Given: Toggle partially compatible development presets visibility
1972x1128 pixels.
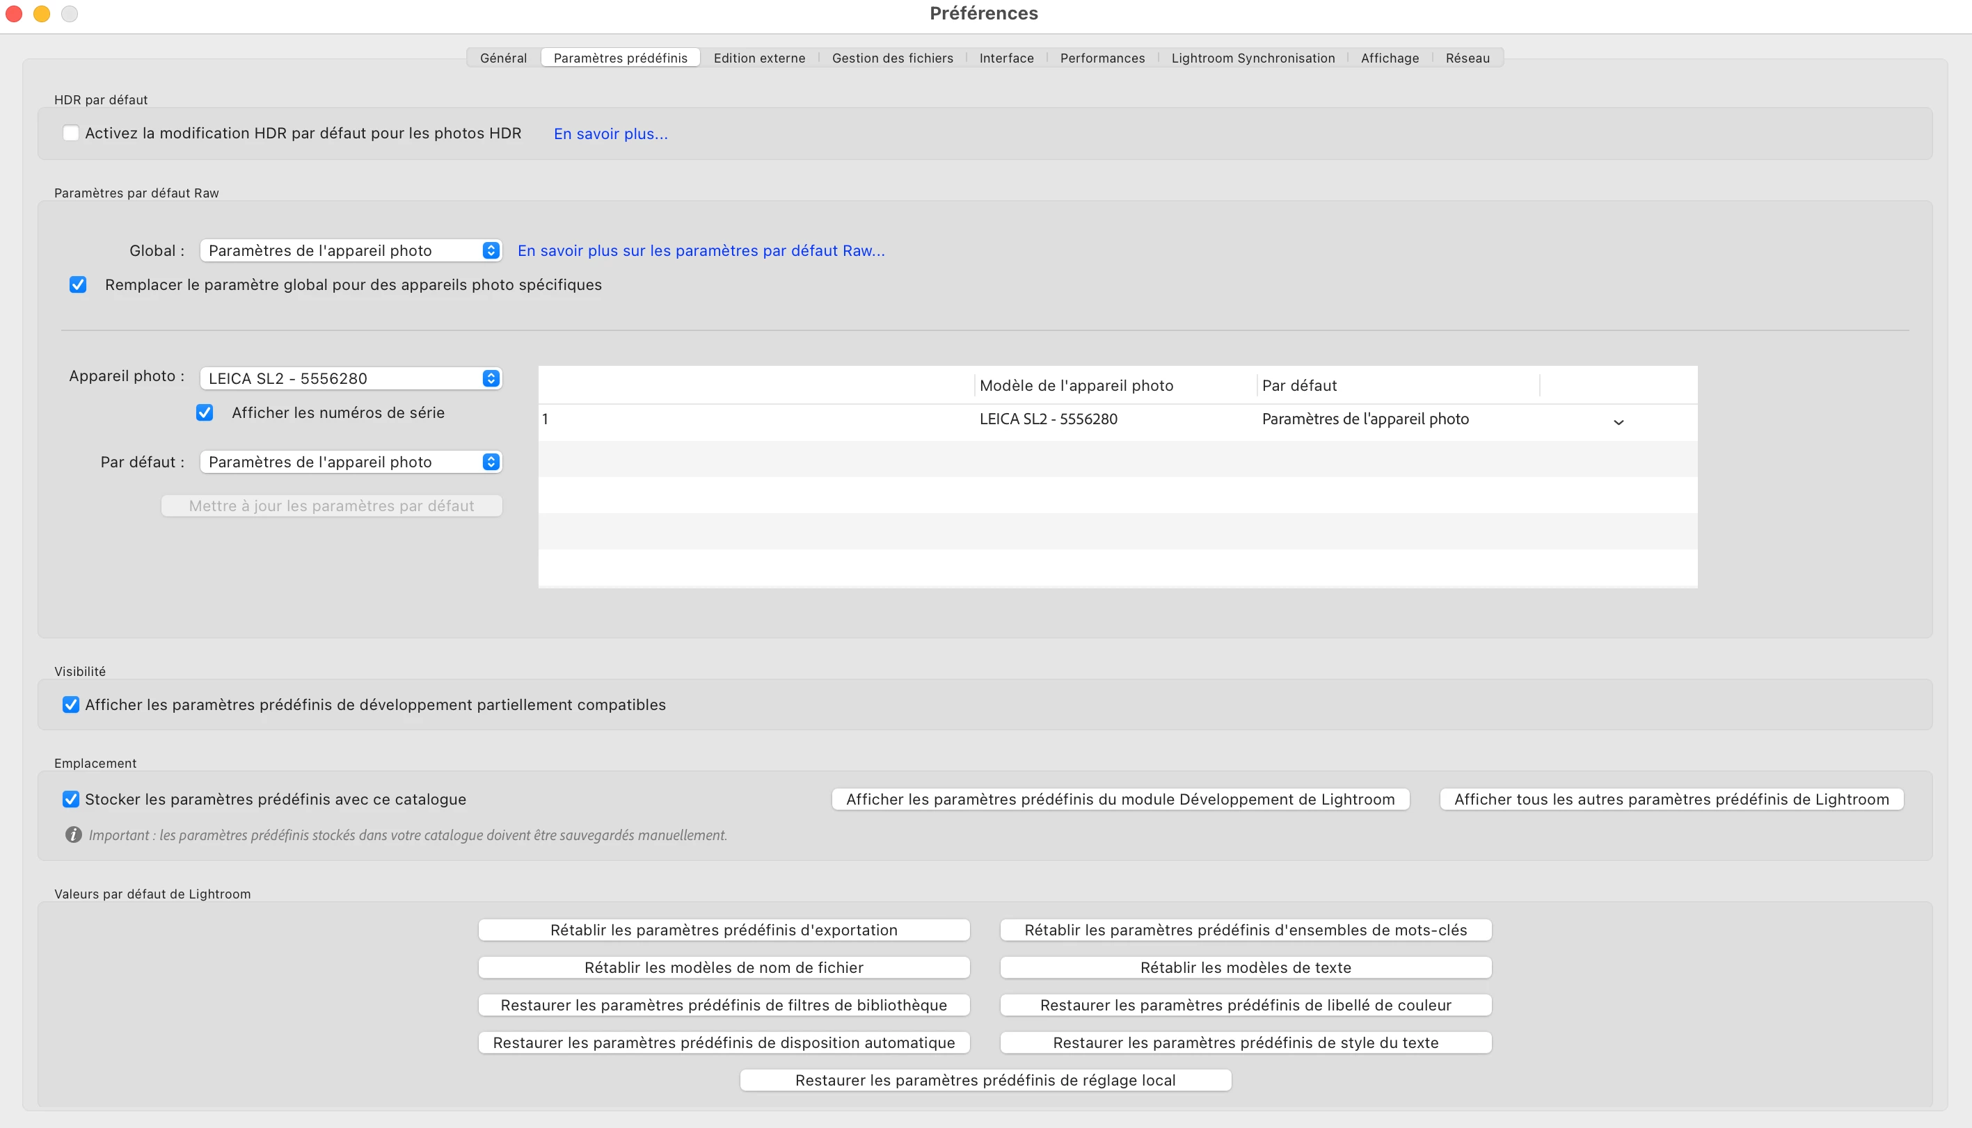Looking at the screenshot, I should pos(70,704).
